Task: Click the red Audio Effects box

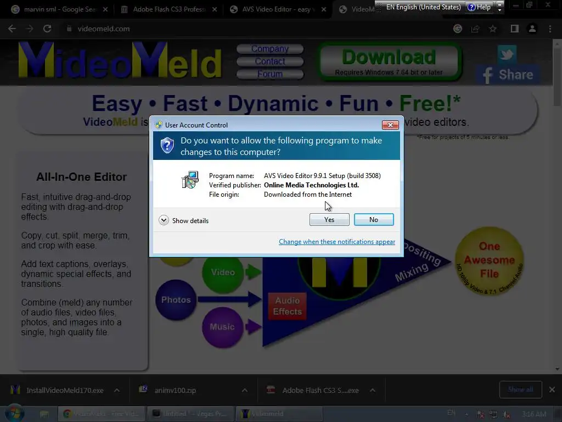Action: click(288, 306)
